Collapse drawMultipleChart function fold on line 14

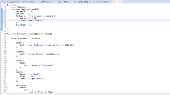click(x=6, y=34)
